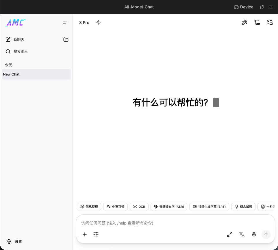The image size is (278, 250).
Task: Open search chats (搜索聊天)
Action: point(17,52)
